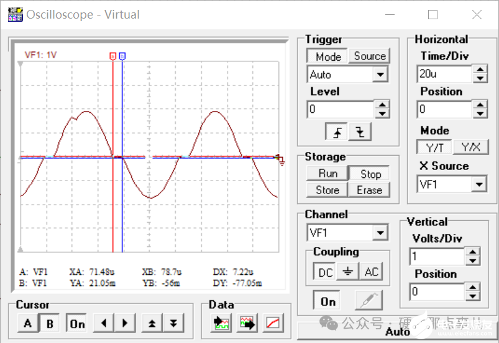Open the Channel VF1 dropdown

(x=380, y=233)
